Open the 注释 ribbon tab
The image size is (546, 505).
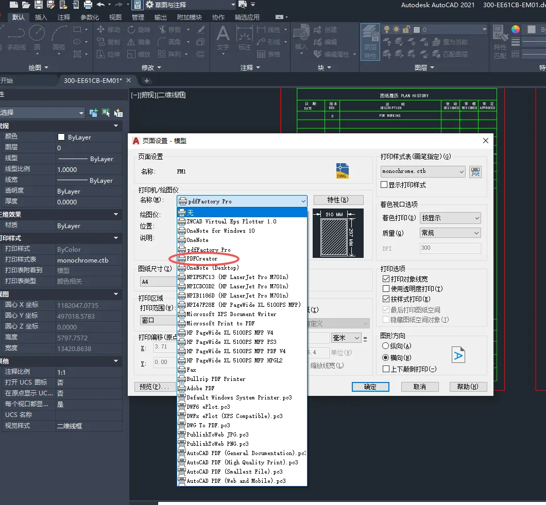click(x=64, y=17)
